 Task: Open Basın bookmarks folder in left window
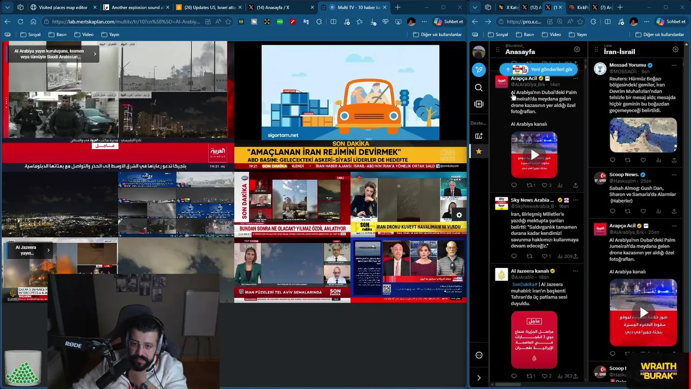pyautogui.click(x=57, y=35)
